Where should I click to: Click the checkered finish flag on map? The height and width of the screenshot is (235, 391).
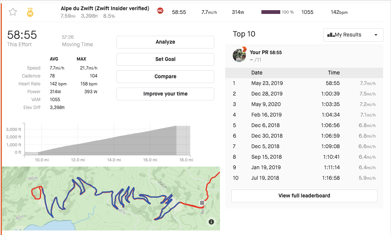202,203
